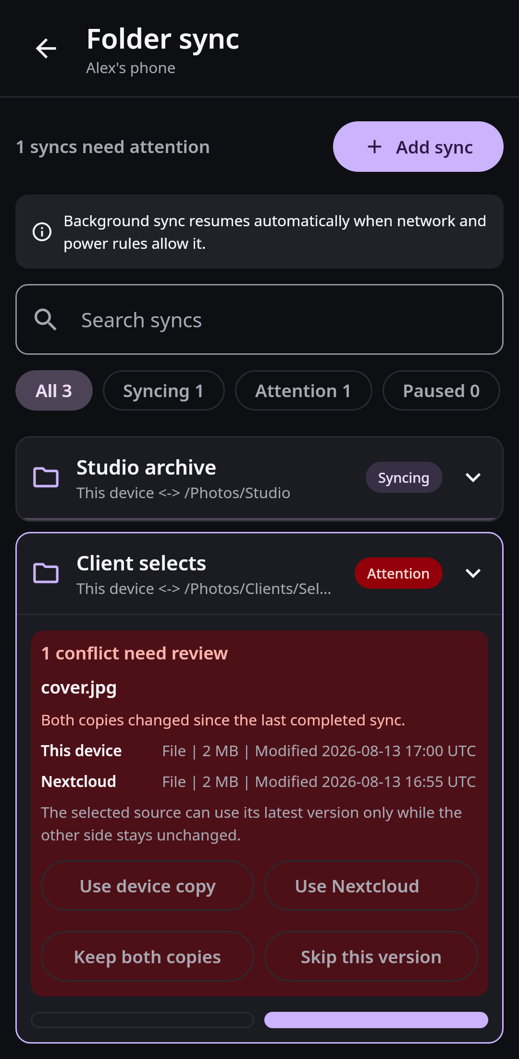Viewport: 519px width, 1059px height.
Task: Click the 'Alex's phone' subtitle
Action: tap(131, 68)
